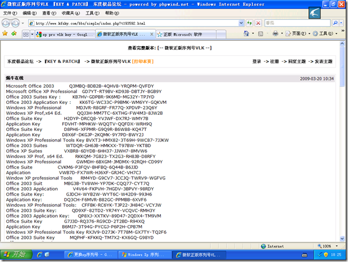Expand the address bar history dropdown
348x262 pixels.
241,23
